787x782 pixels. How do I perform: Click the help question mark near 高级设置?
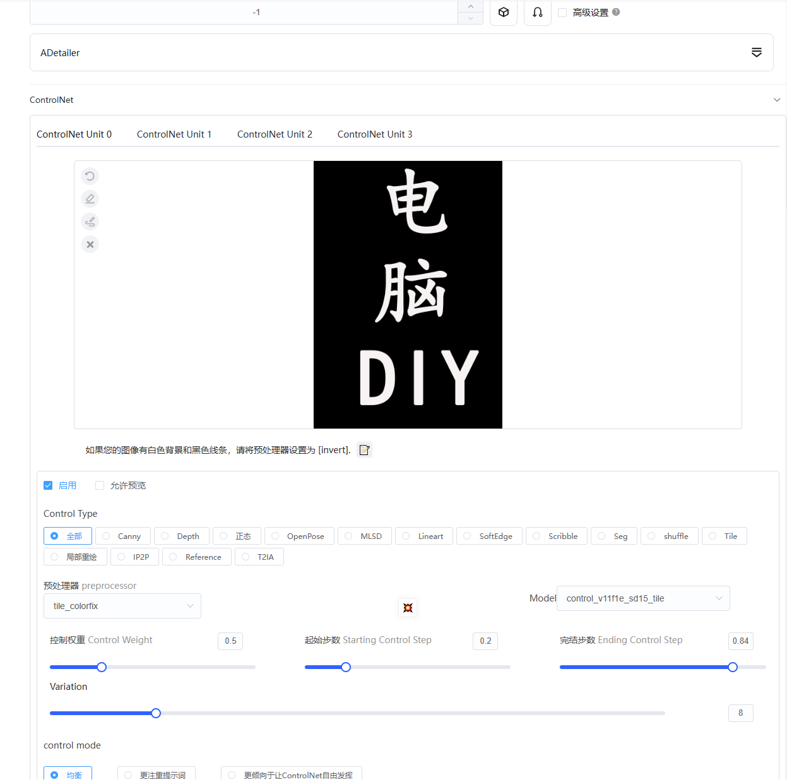(616, 12)
